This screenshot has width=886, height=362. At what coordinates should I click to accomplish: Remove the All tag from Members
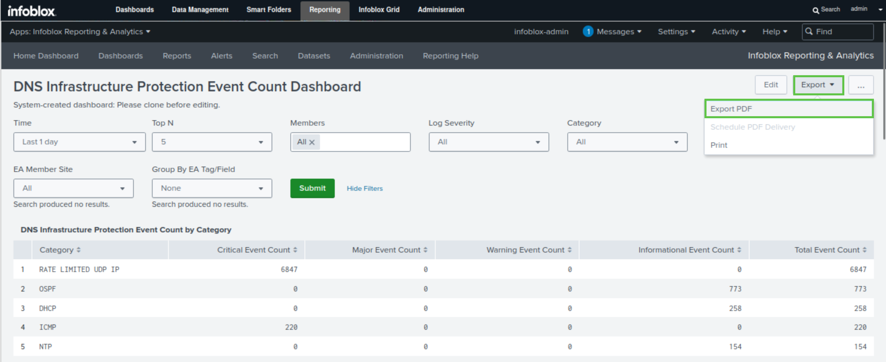(312, 142)
